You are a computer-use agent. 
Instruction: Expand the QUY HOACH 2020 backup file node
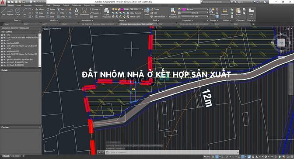2,38
